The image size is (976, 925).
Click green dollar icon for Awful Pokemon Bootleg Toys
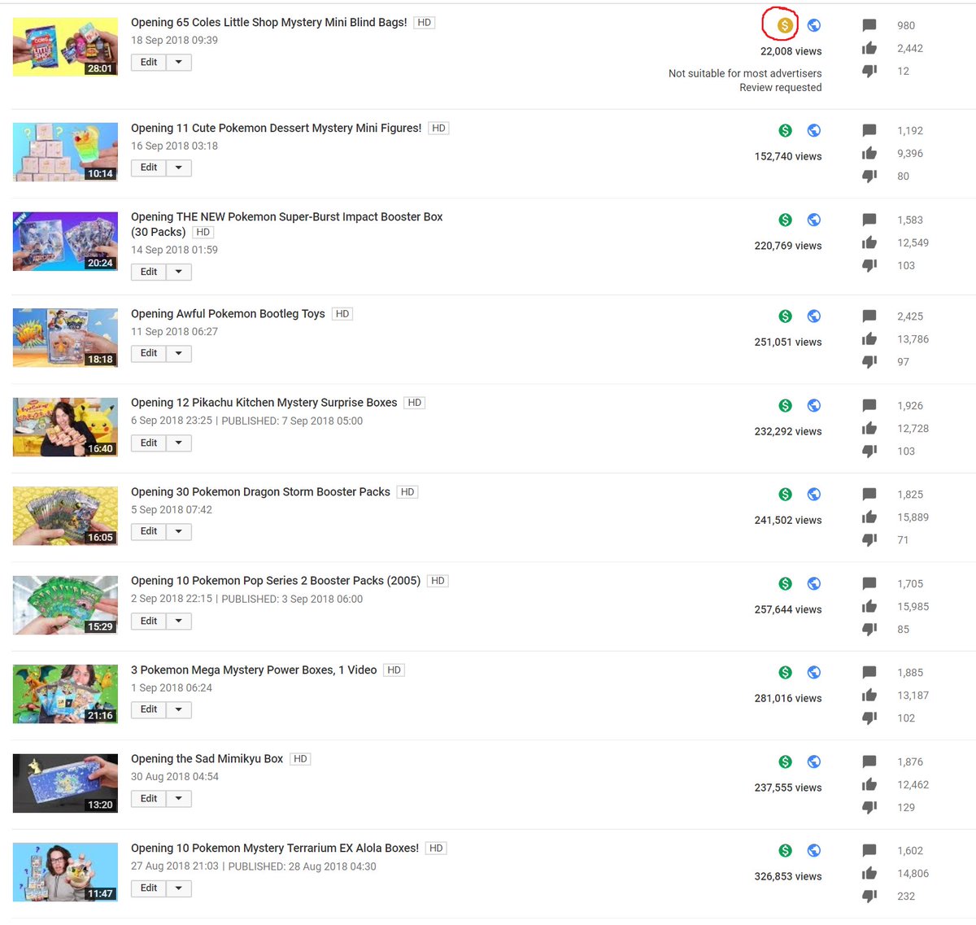point(785,316)
